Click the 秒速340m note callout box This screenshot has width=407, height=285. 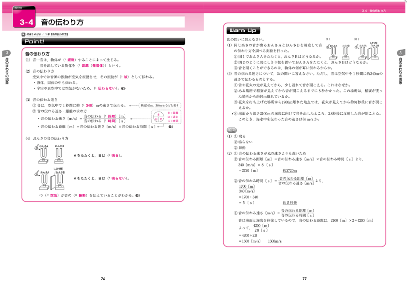(x=160, y=106)
